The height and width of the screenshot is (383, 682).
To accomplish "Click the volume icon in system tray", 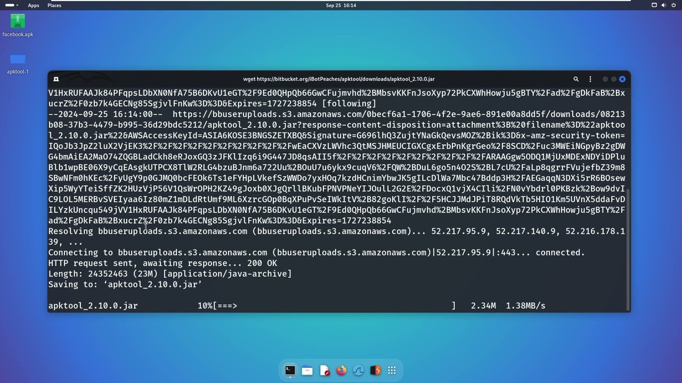I will pos(664,5).
